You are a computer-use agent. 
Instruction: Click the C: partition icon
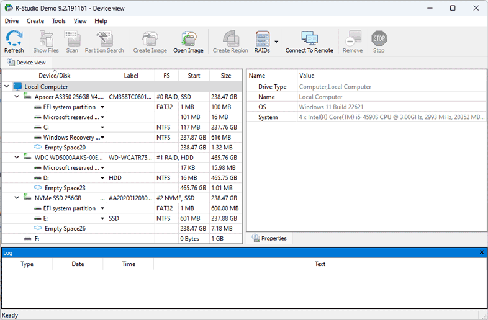pyautogui.click(x=38, y=127)
